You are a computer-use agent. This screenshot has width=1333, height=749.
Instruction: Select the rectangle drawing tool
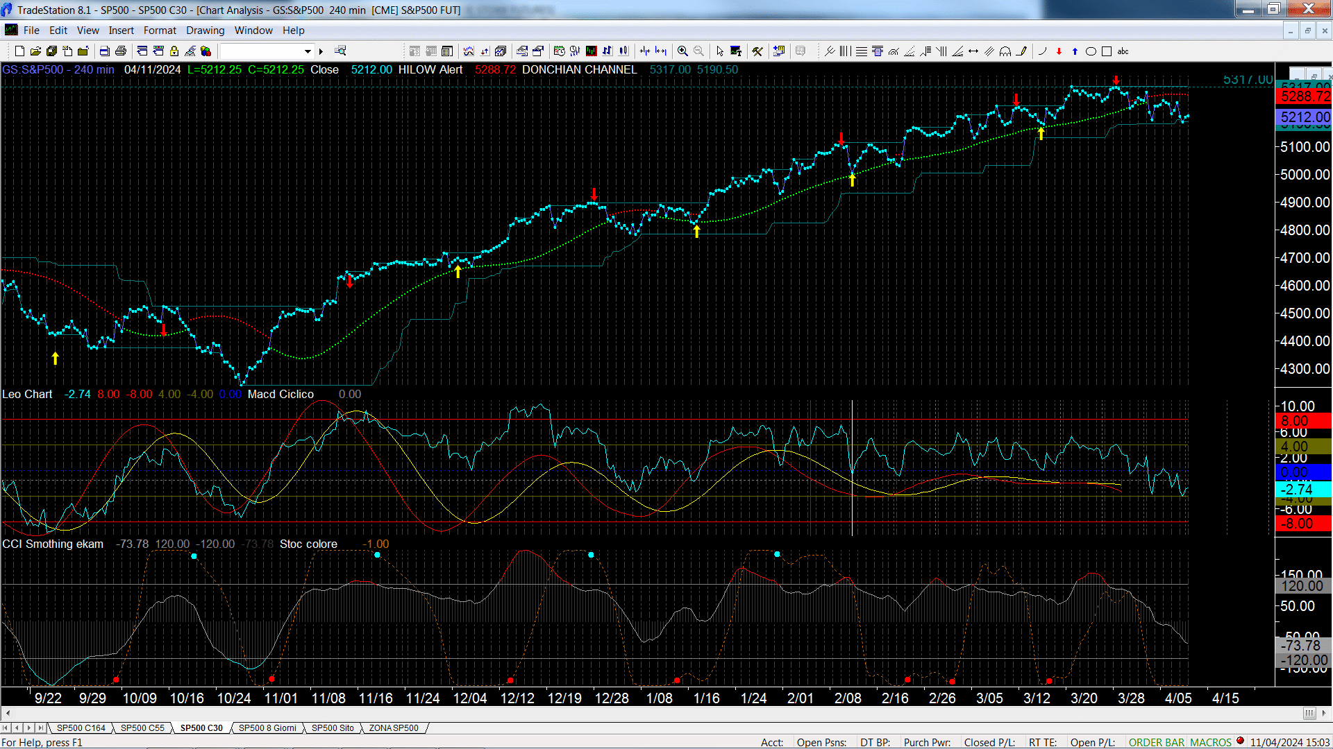[x=1107, y=51]
